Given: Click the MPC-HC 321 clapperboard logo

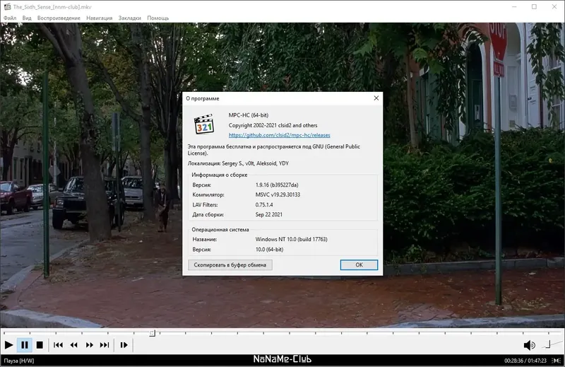Looking at the screenshot, I should (204, 124).
